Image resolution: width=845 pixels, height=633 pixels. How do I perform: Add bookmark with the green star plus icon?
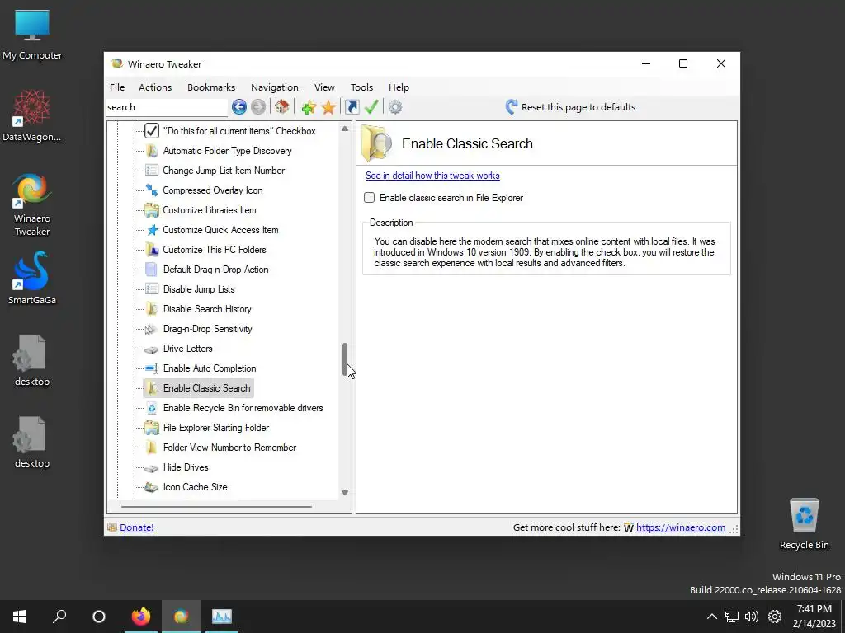tap(309, 107)
